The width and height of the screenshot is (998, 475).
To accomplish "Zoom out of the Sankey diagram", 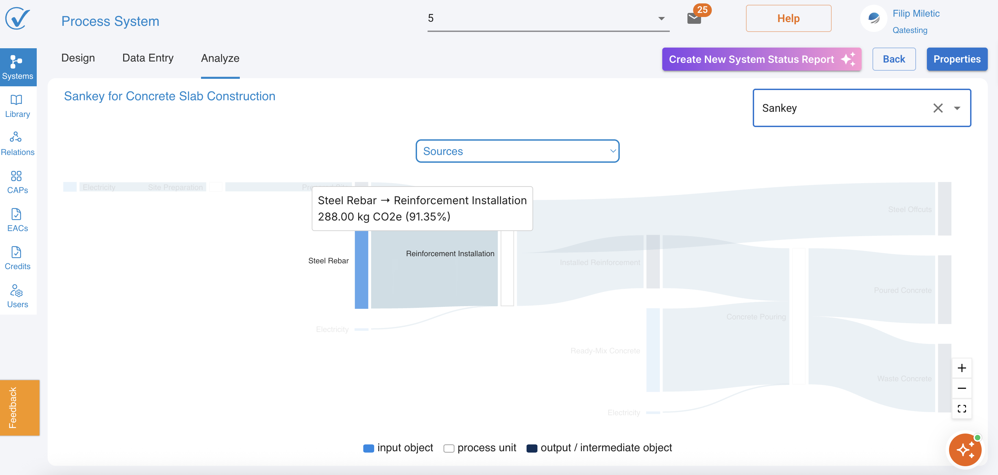I will pos(961,388).
